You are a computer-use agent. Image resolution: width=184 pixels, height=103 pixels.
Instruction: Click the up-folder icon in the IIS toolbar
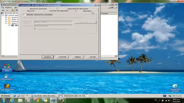click(x=13, y=10)
